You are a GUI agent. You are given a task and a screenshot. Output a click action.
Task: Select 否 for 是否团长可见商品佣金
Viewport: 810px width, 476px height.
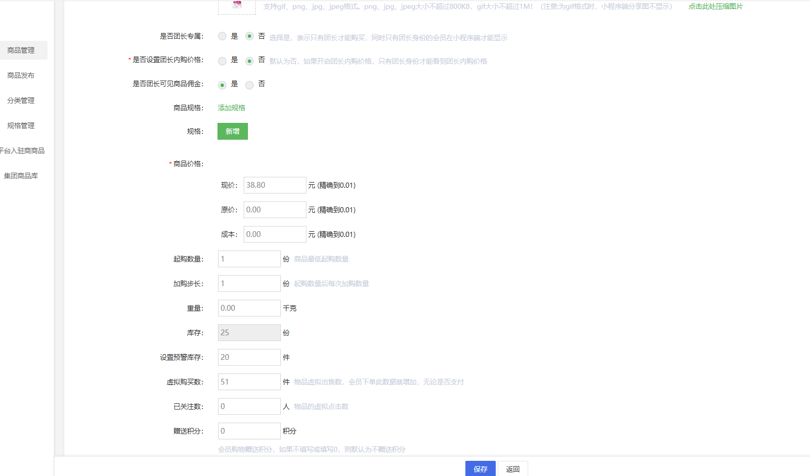pos(249,85)
